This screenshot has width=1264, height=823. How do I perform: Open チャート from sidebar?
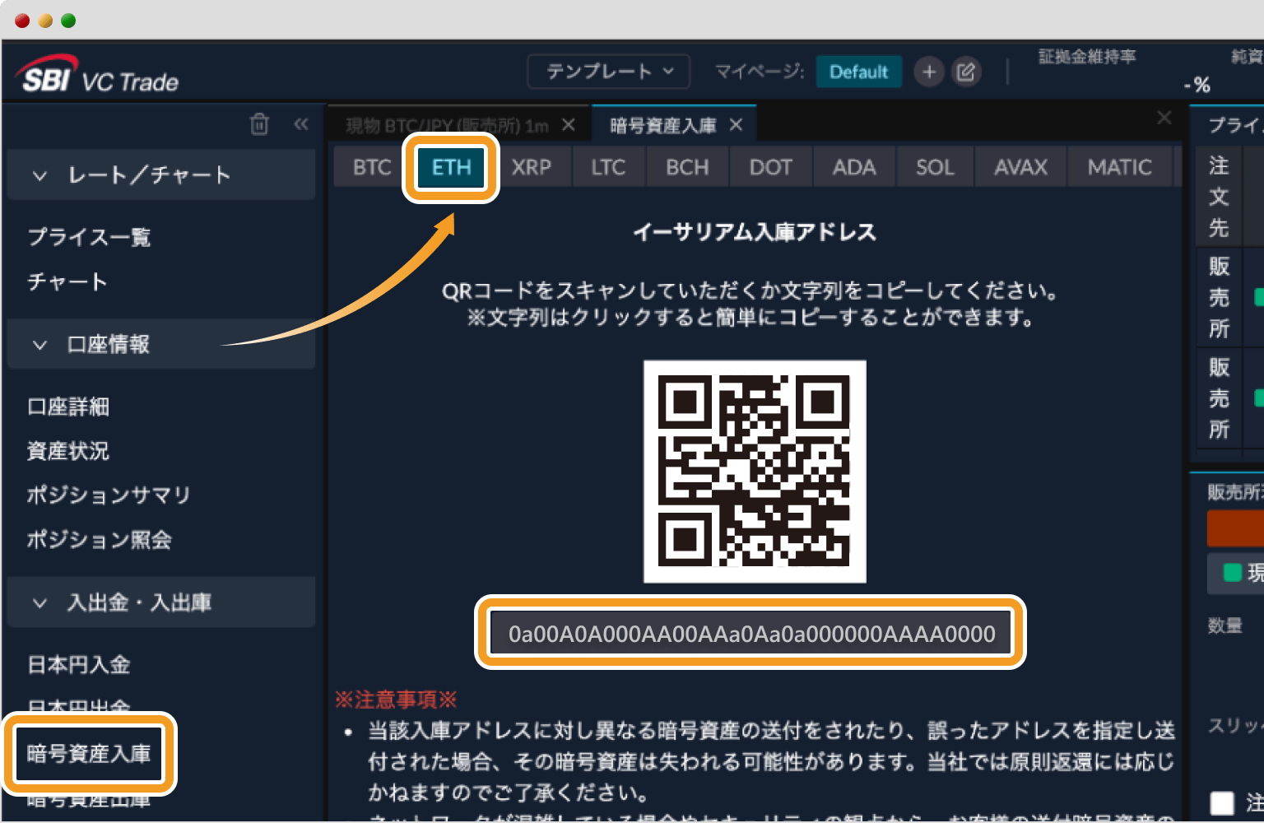(x=67, y=281)
